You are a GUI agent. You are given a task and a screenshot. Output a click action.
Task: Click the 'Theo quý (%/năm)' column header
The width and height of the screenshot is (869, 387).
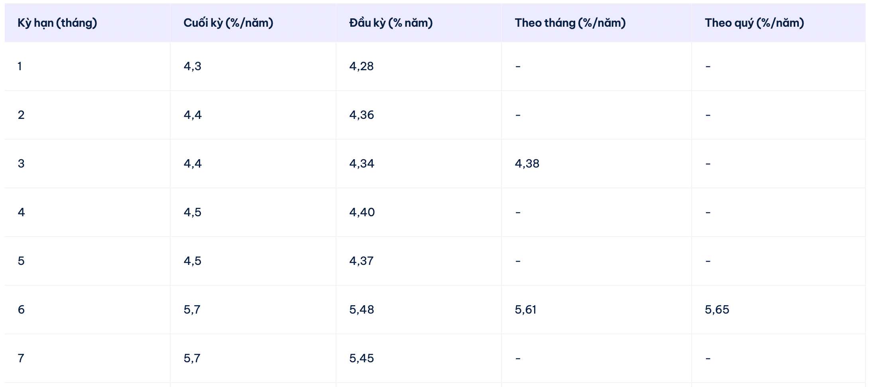(x=754, y=23)
